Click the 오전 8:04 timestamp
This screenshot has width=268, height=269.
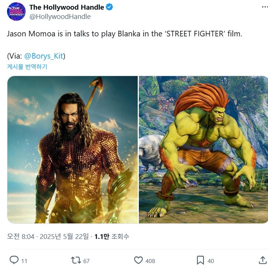(21, 237)
